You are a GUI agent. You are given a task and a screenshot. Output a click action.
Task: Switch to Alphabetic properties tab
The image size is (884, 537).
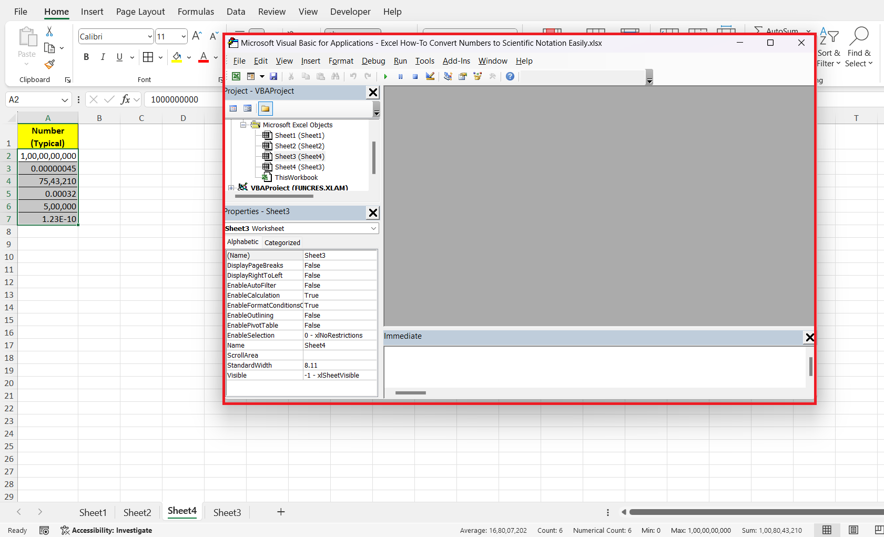click(243, 242)
